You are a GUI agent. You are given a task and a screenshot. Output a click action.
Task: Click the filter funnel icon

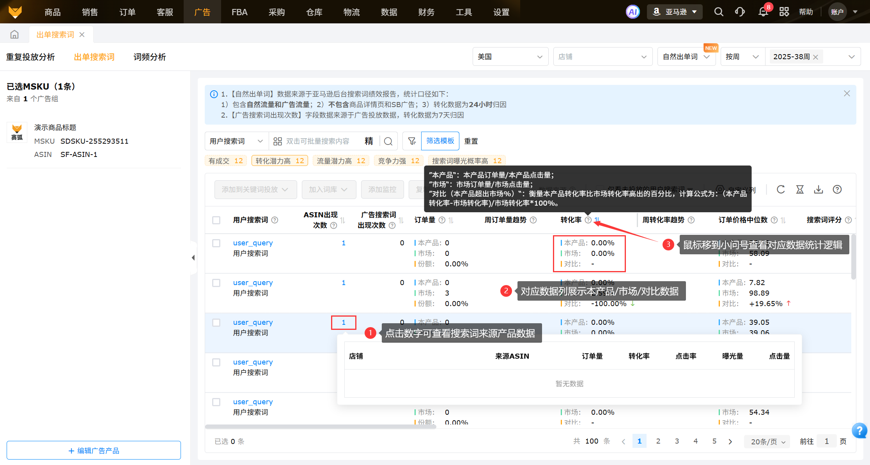(x=412, y=141)
